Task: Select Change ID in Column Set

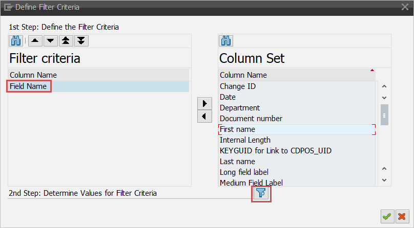Action: [x=237, y=86]
